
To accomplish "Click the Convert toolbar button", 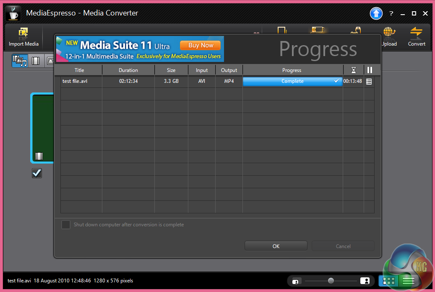I will pyautogui.click(x=416, y=37).
